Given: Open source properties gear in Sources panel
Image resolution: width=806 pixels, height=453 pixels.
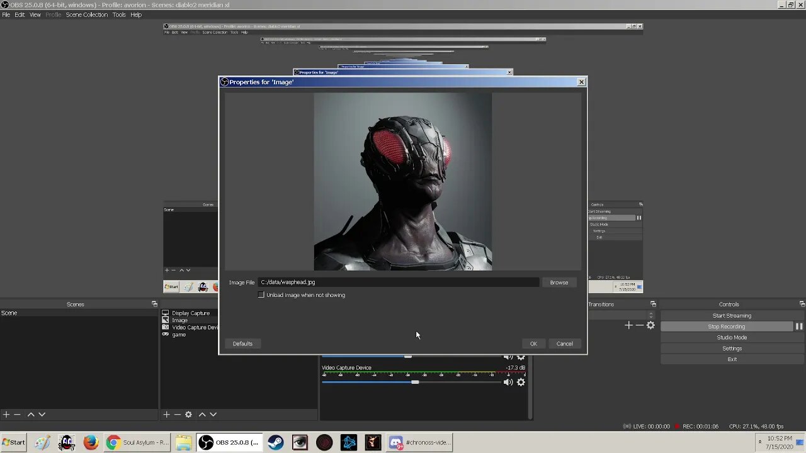Looking at the screenshot, I should 188,415.
